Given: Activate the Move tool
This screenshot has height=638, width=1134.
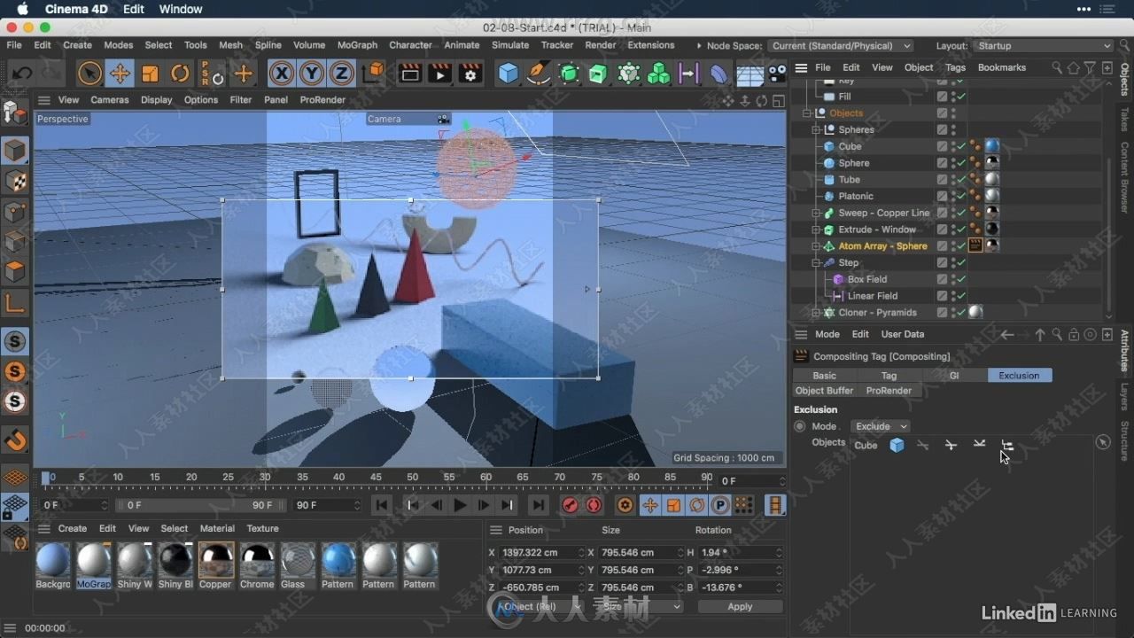Looking at the screenshot, I should (x=120, y=74).
